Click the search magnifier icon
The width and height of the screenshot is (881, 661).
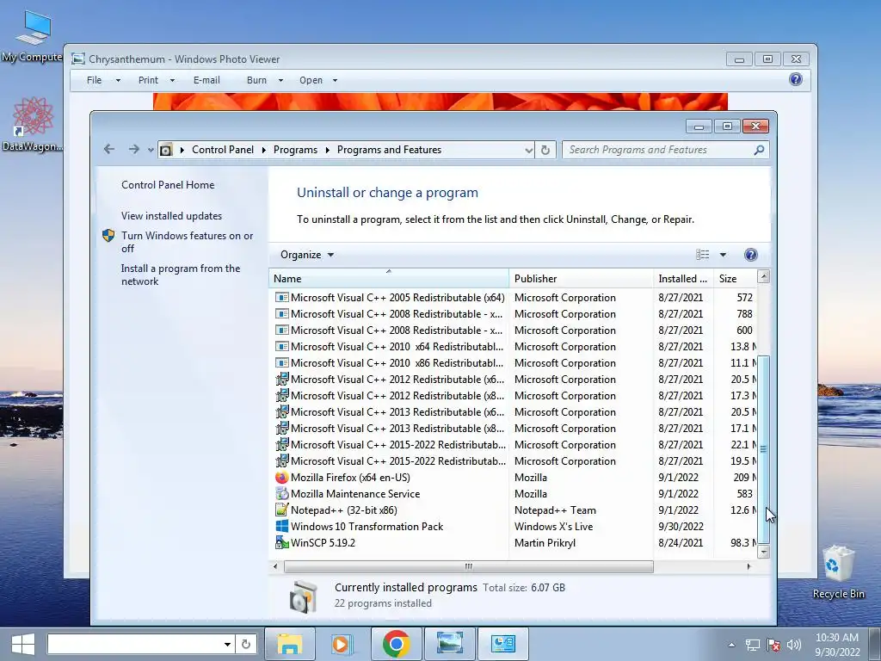coord(759,150)
